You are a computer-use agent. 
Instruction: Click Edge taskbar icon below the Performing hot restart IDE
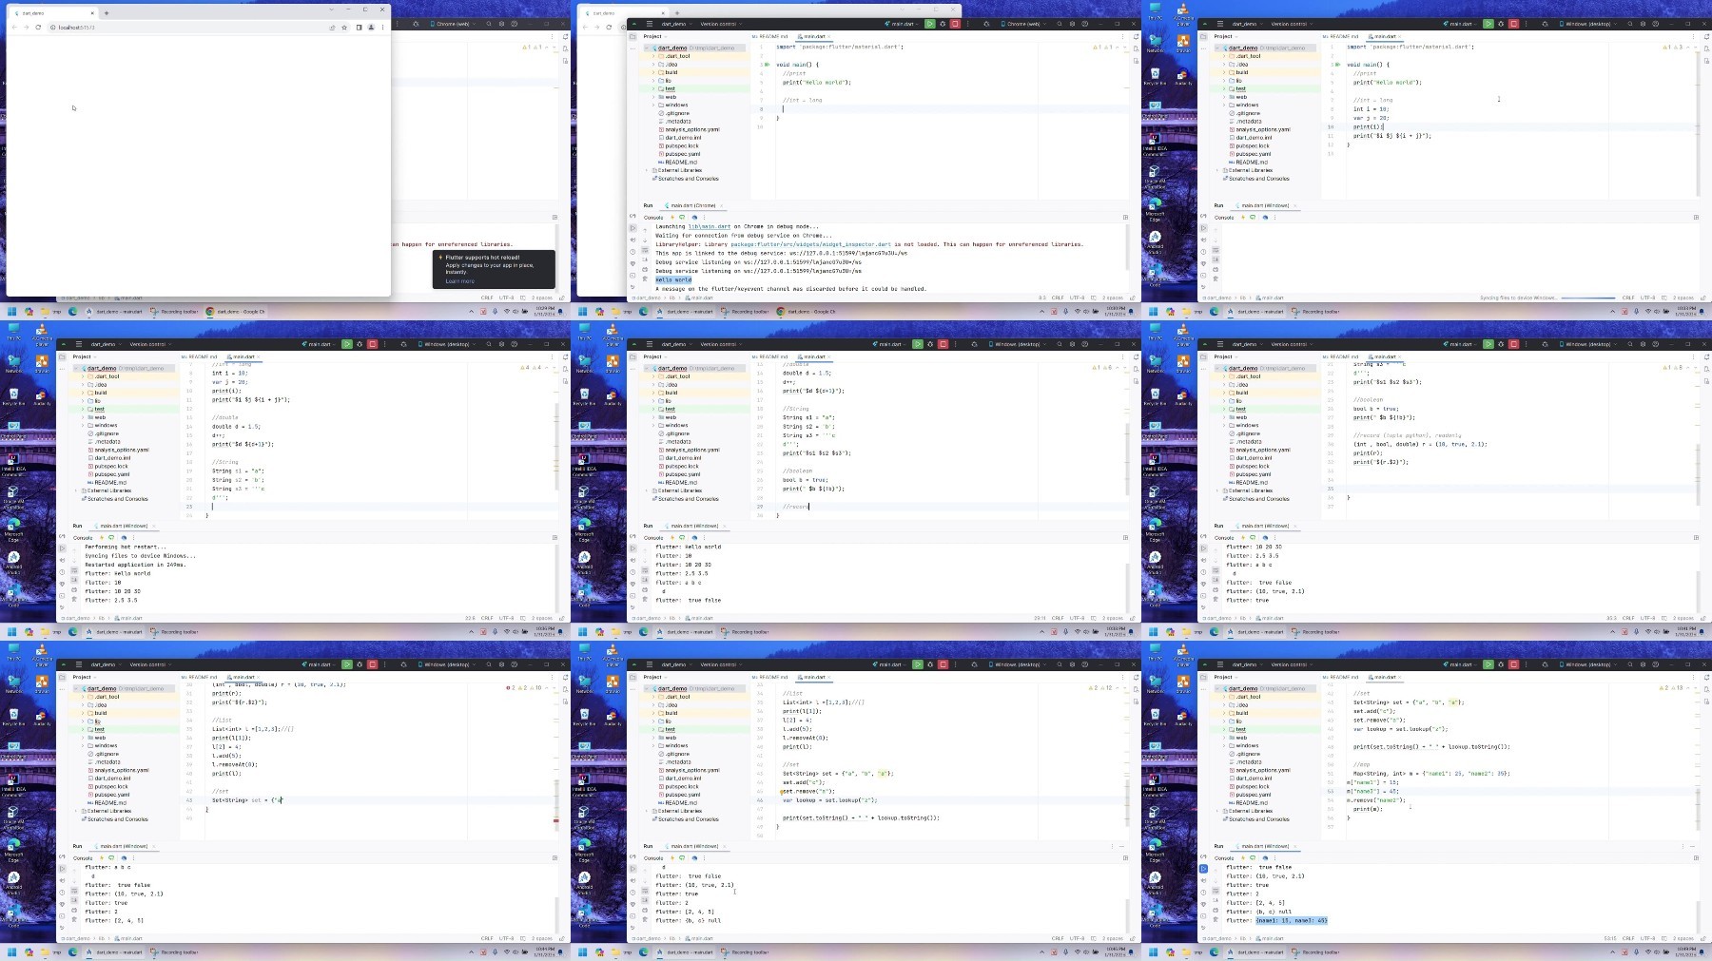(72, 631)
